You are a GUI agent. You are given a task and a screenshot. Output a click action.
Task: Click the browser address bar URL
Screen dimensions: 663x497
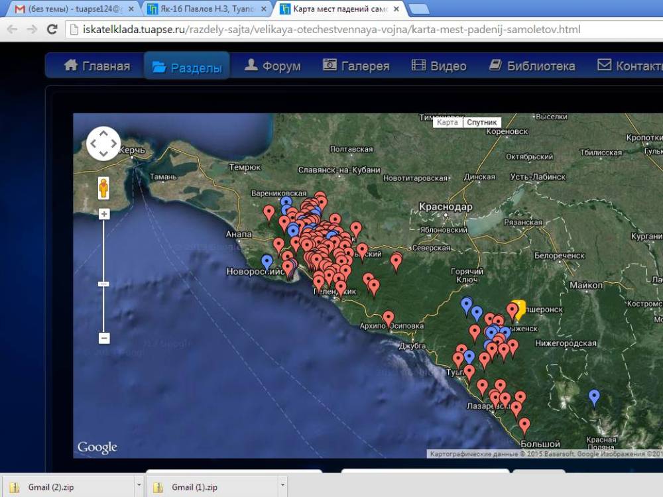click(331, 30)
